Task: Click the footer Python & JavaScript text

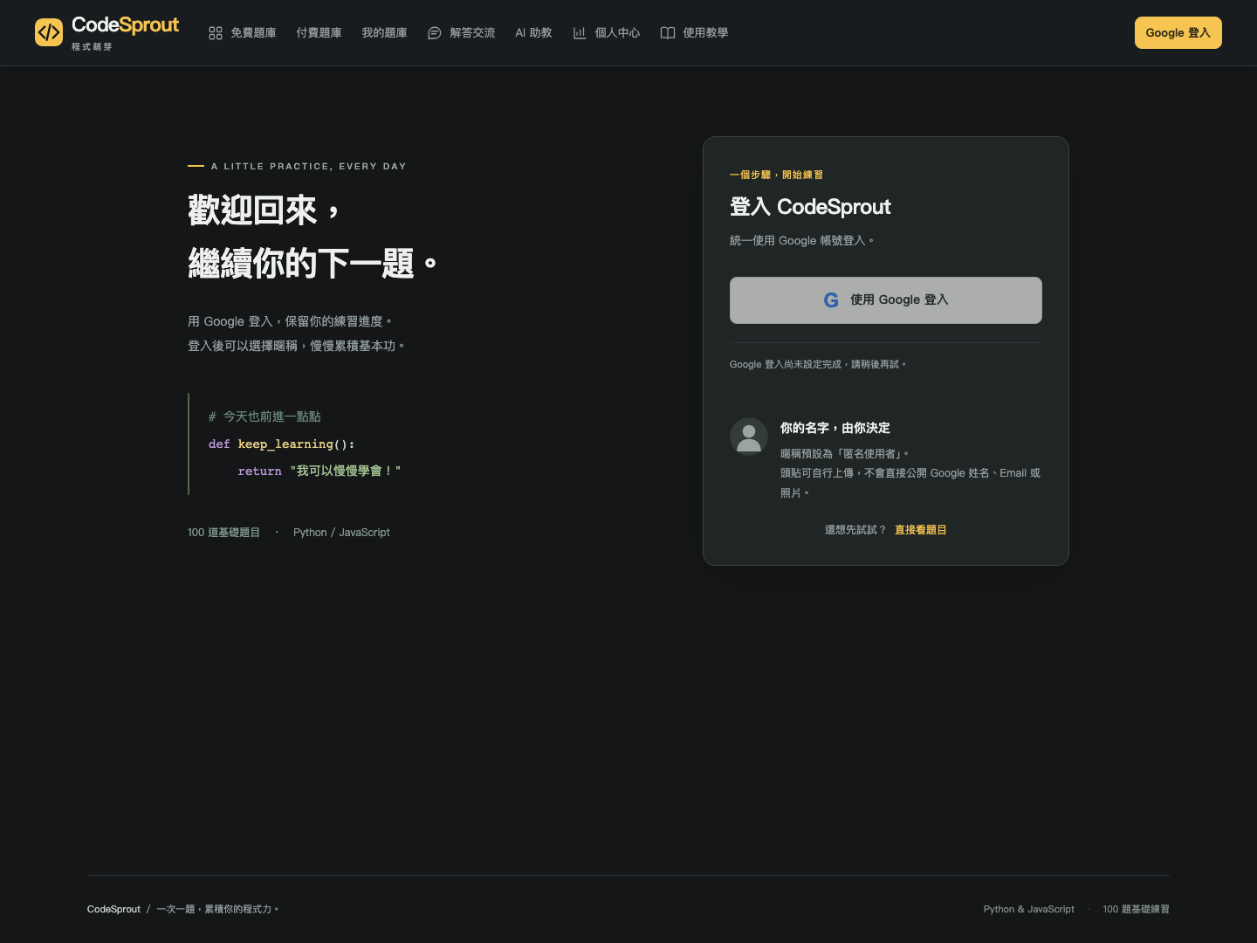Action: (1029, 909)
